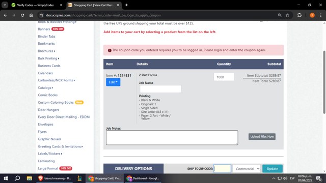326x183 pixels.
Task: Open a new tab with the plus button
Action: 126,5
